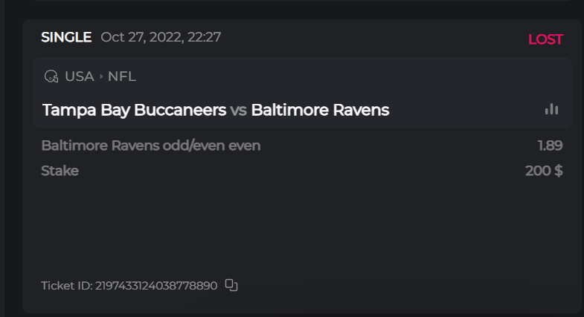Click the arrow between USA and NFL

[x=101, y=76]
